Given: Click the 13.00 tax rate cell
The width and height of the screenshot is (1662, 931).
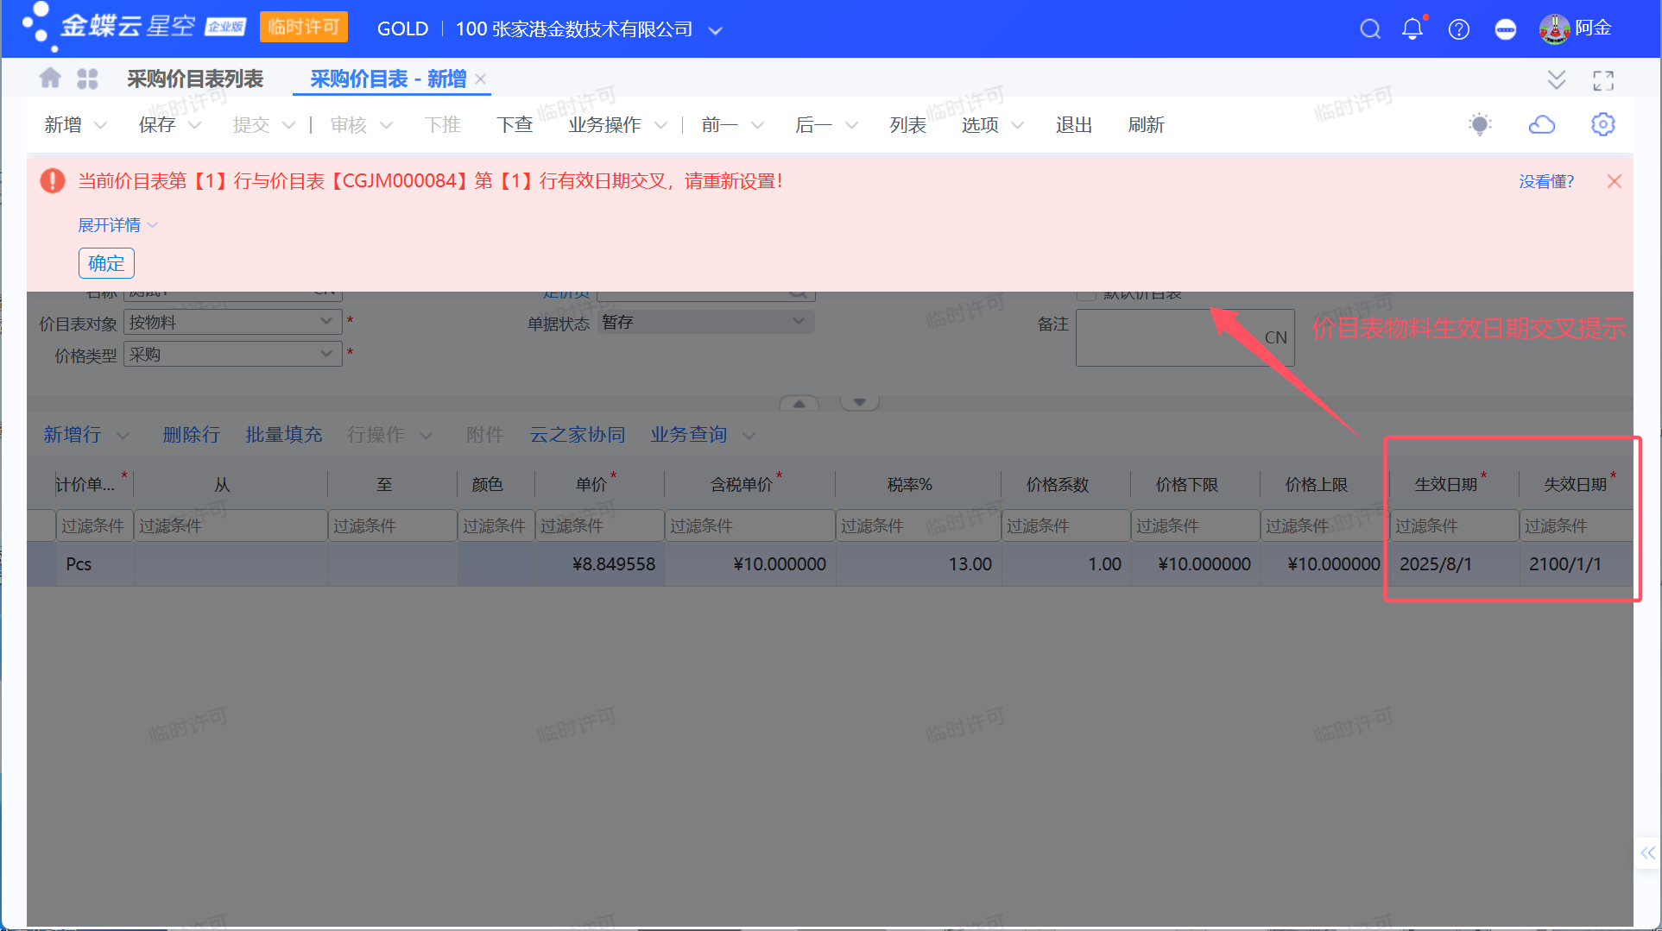Looking at the screenshot, I should [919, 564].
